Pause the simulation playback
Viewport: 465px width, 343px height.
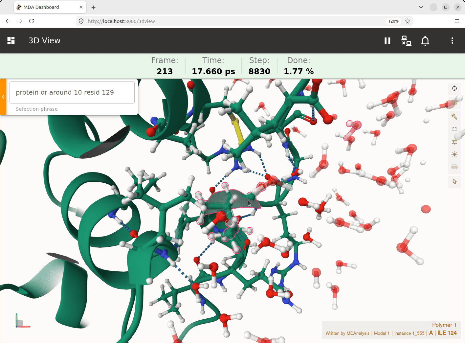point(387,40)
